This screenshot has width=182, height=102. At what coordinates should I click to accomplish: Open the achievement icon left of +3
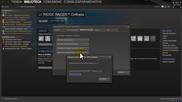[146, 39]
